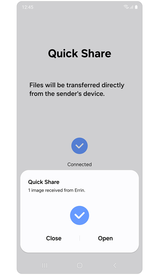Tap the Close button
Viewport: 159px width, 275px height.
pos(54,238)
